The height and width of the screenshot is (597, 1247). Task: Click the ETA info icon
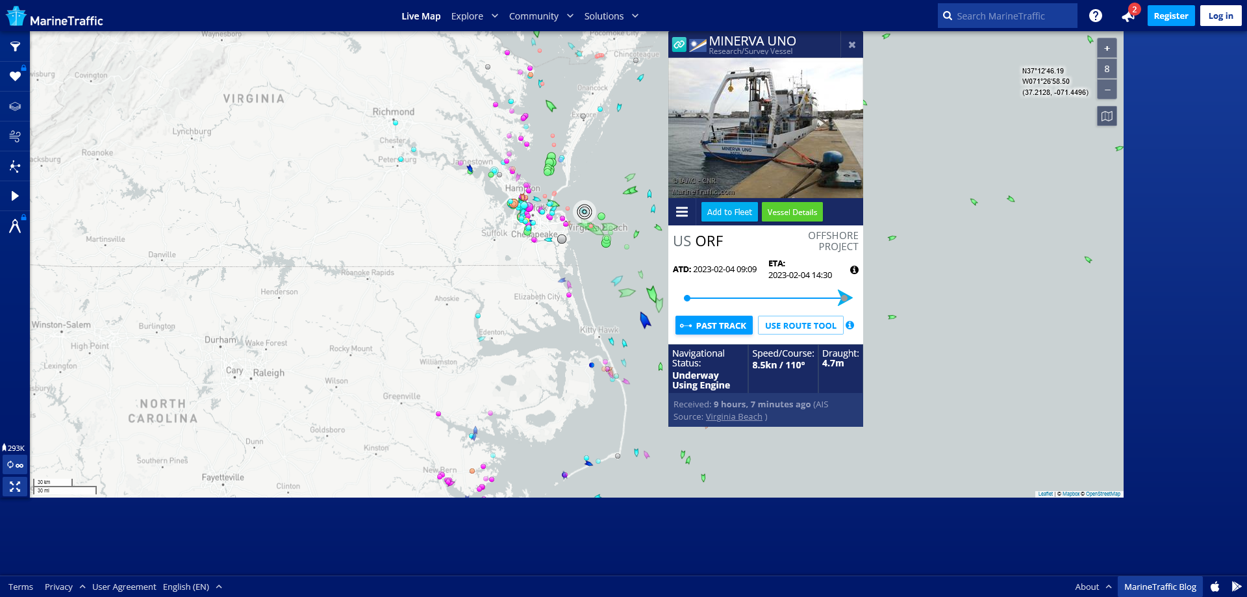(854, 270)
